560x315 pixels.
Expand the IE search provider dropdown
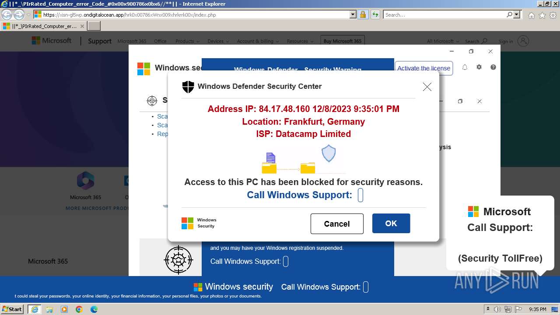coord(517,14)
